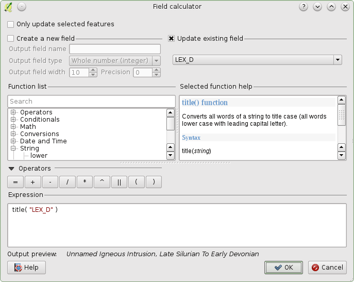Screen dimensions: 354x282
Task: Insert the divide operator
Action: 68,182
